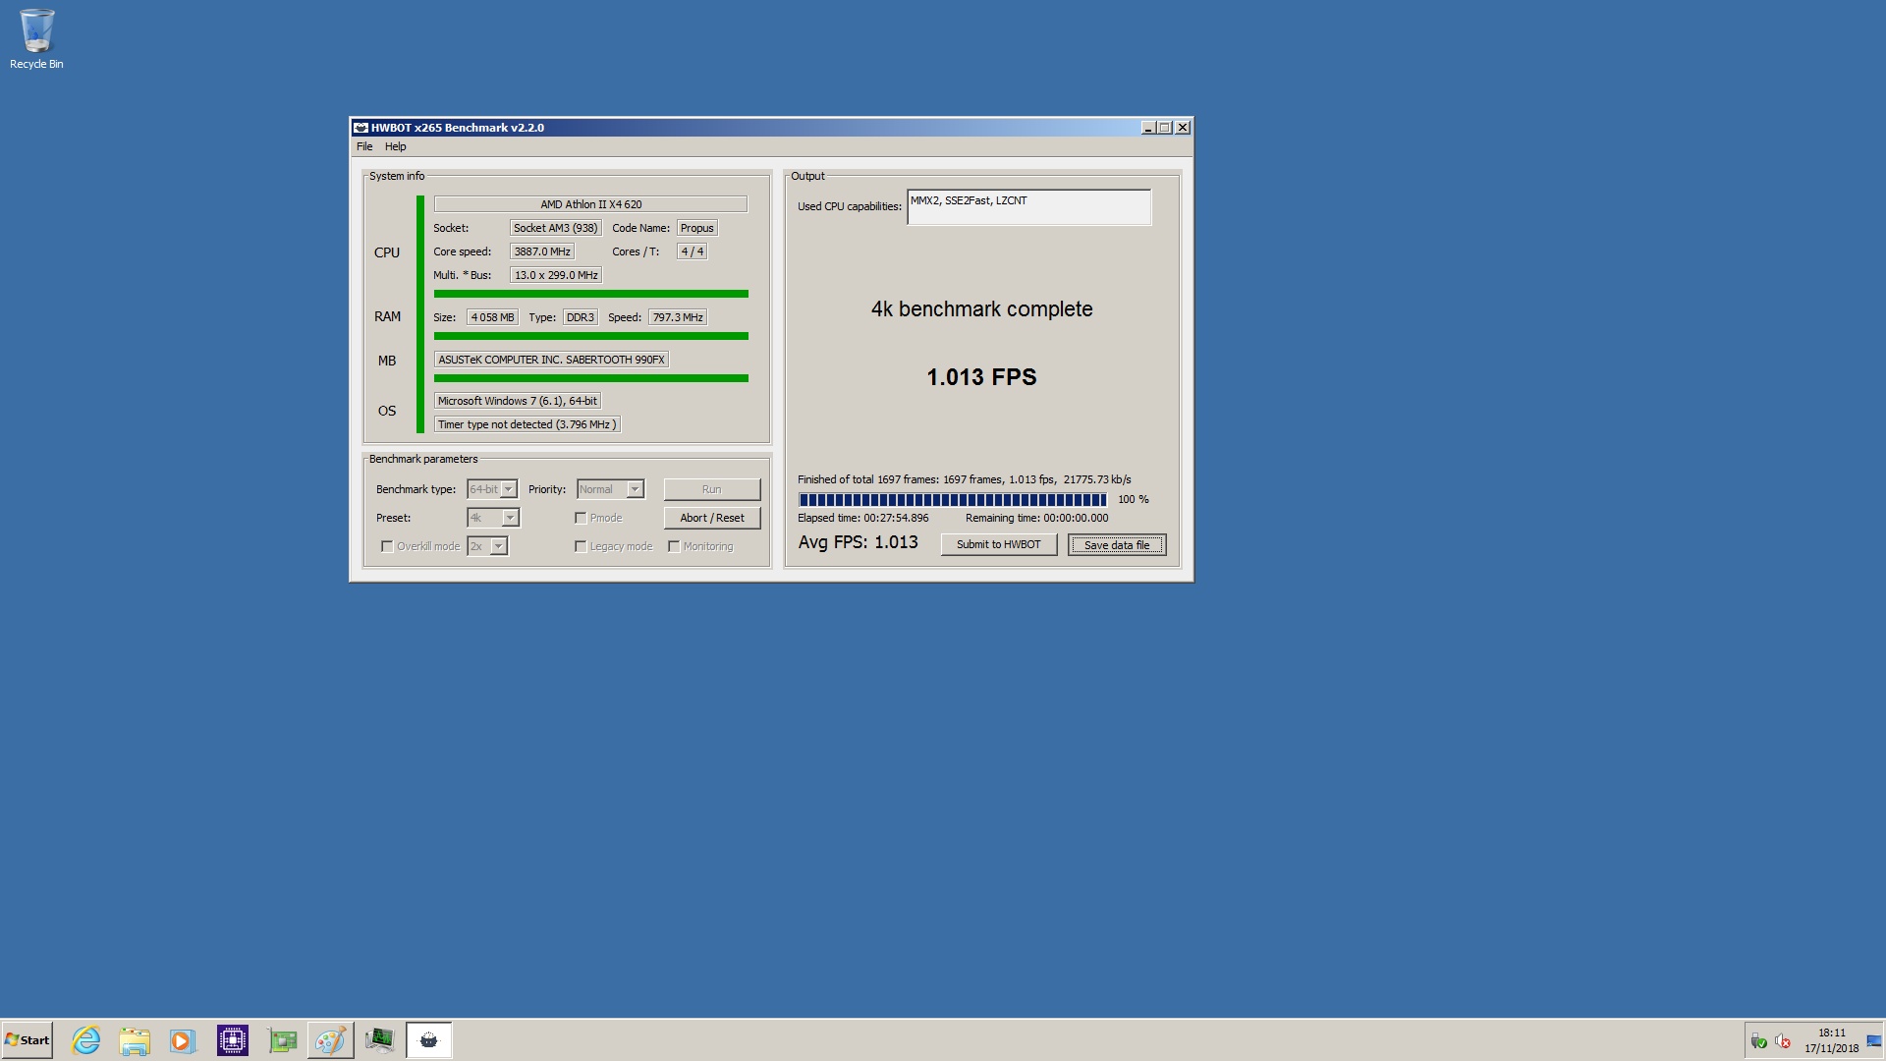The height and width of the screenshot is (1061, 1886).
Task: Open the Windows Start button
Action: point(28,1040)
